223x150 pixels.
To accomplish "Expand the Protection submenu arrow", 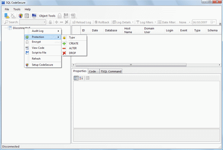I will coord(58,37).
